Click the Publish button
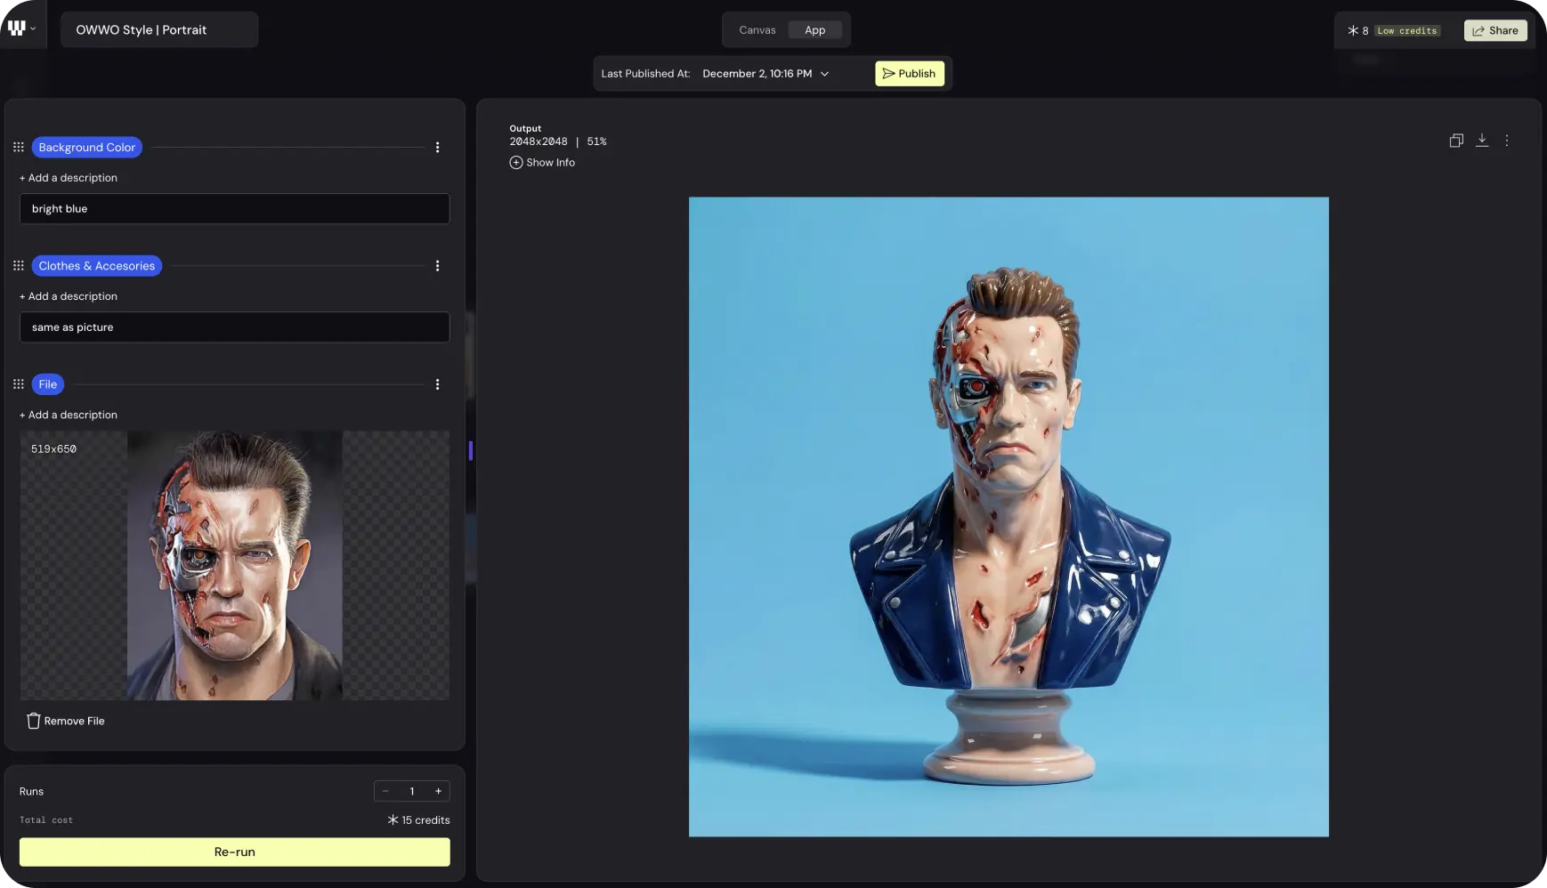Viewport: 1547px width, 888px height. click(x=909, y=74)
